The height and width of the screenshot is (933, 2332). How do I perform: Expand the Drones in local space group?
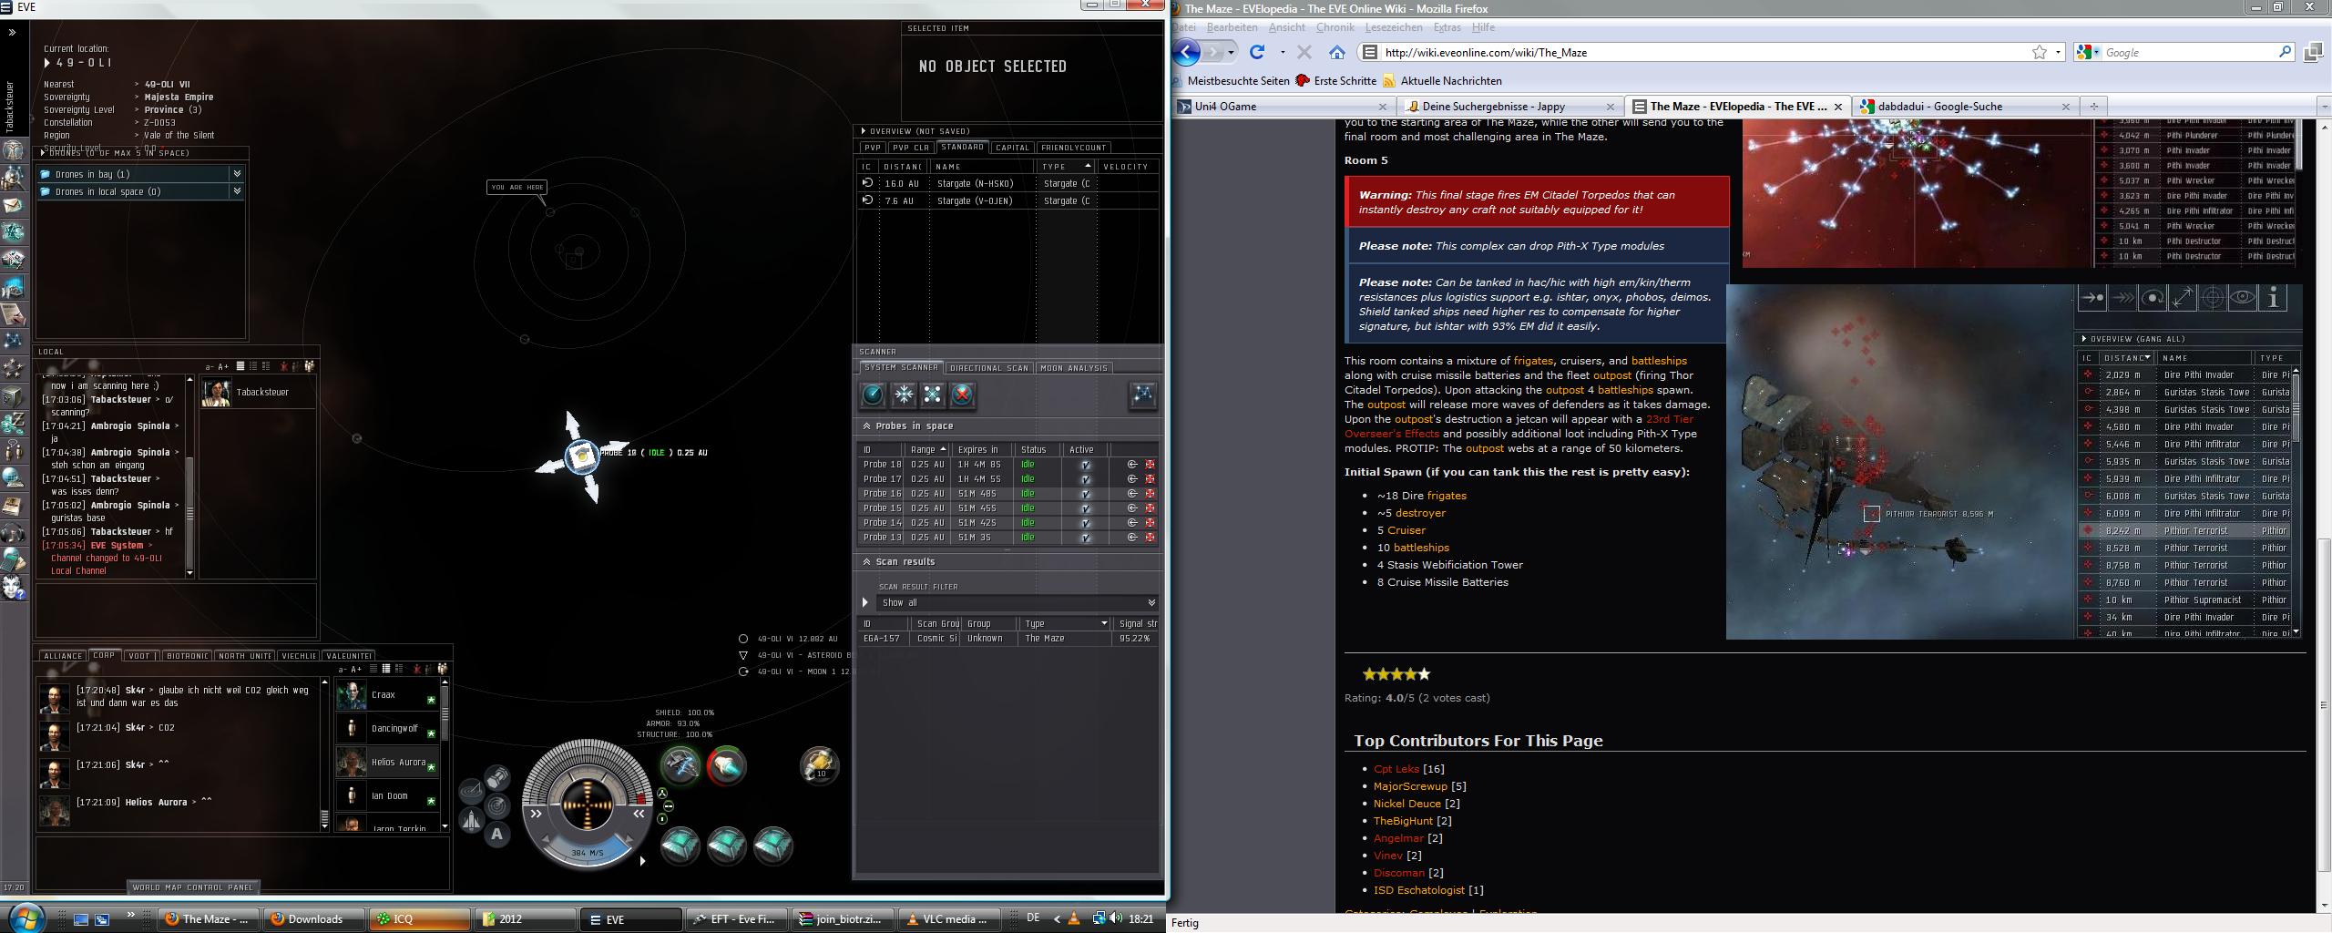(237, 191)
